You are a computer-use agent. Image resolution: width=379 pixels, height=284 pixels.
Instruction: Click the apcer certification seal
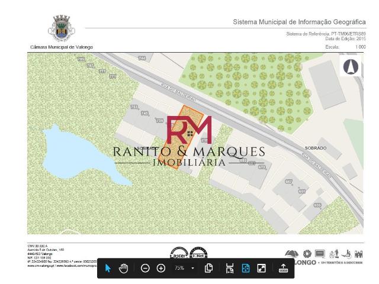[x=179, y=253]
